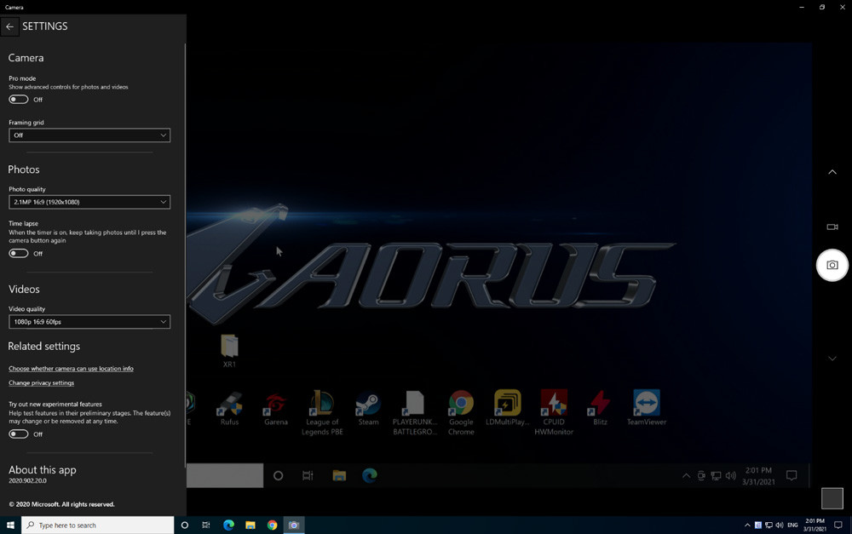Open the camera roll thumbnail preview

point(832,498)
